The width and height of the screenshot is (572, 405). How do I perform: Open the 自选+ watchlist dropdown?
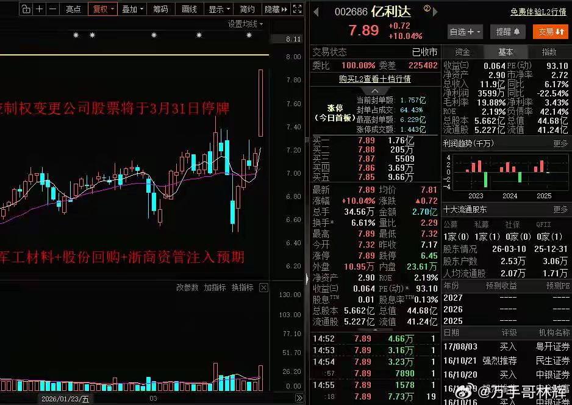465,32
